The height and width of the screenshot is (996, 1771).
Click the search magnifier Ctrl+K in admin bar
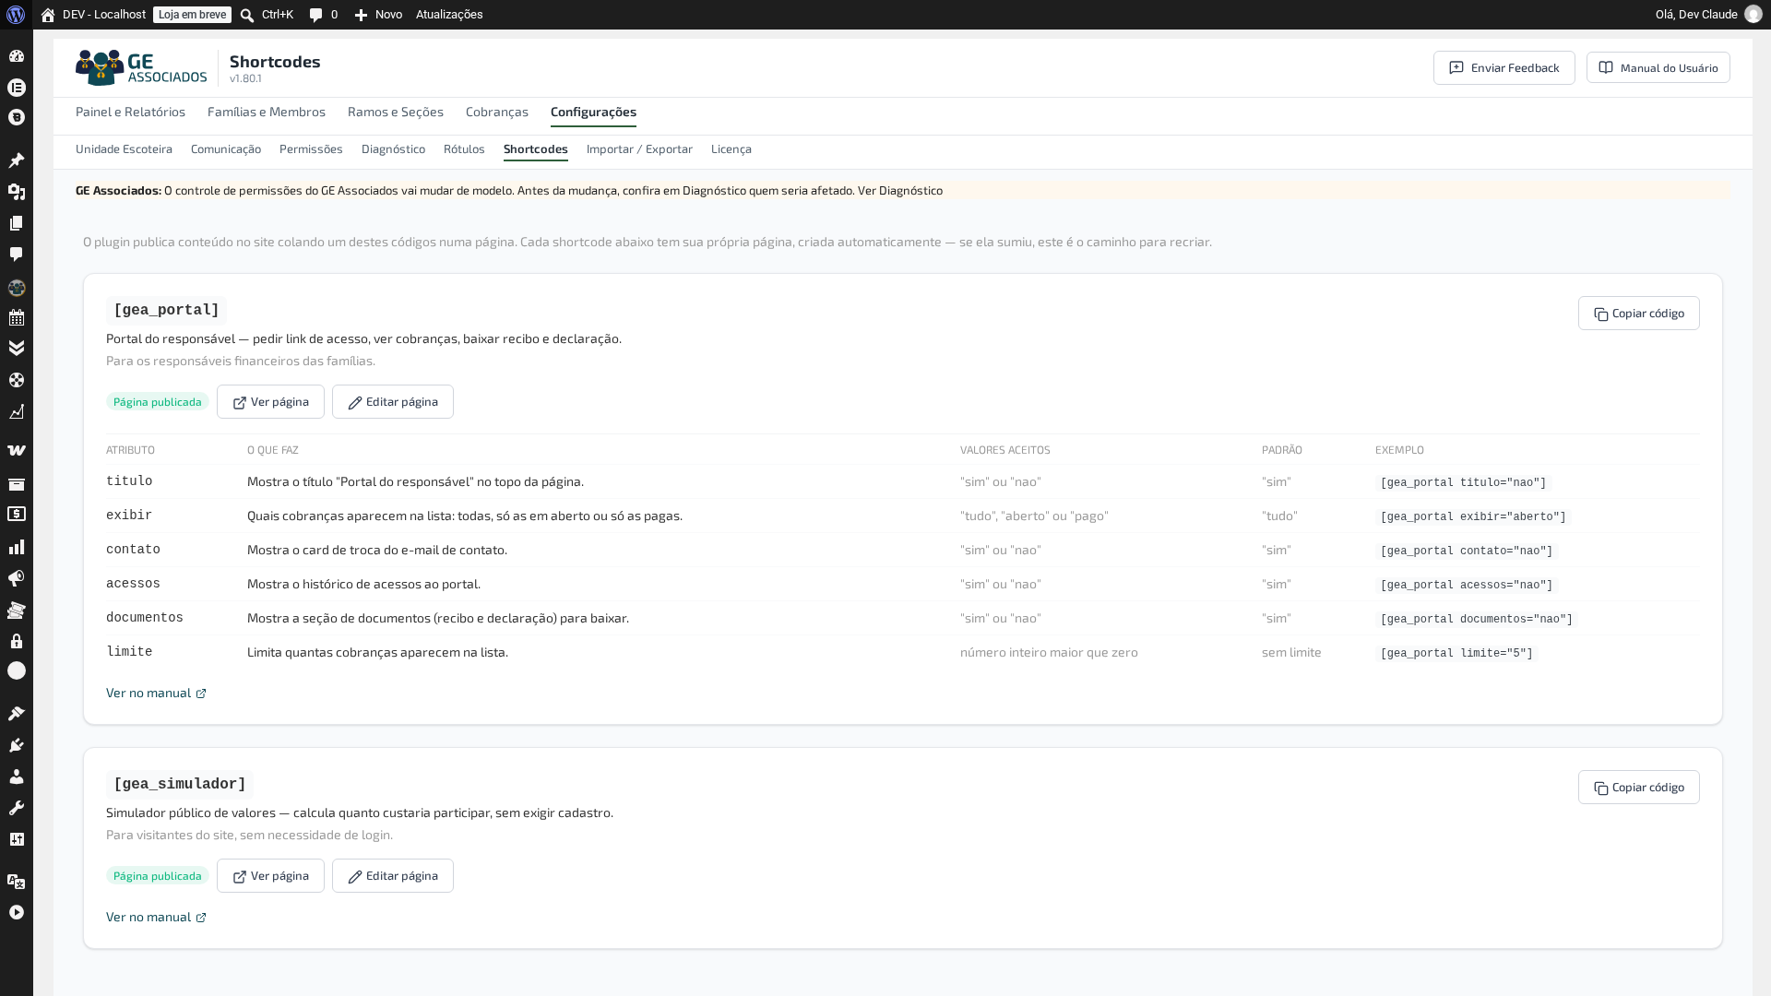pyautogui.click(x=267, y=15)
